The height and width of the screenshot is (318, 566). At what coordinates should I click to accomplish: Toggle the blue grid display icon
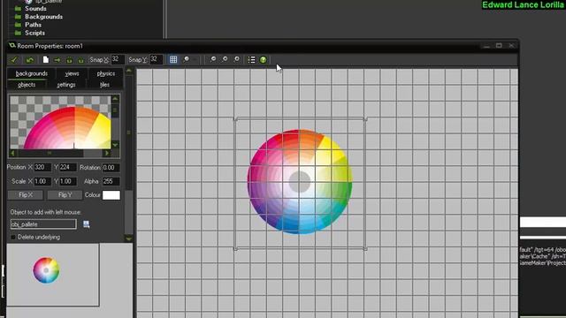(x=173, y=59)
